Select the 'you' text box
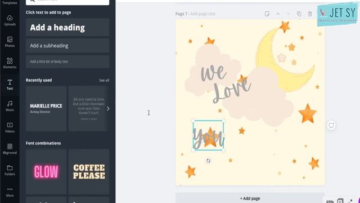 pyautogui.click(x=208, y=135)
